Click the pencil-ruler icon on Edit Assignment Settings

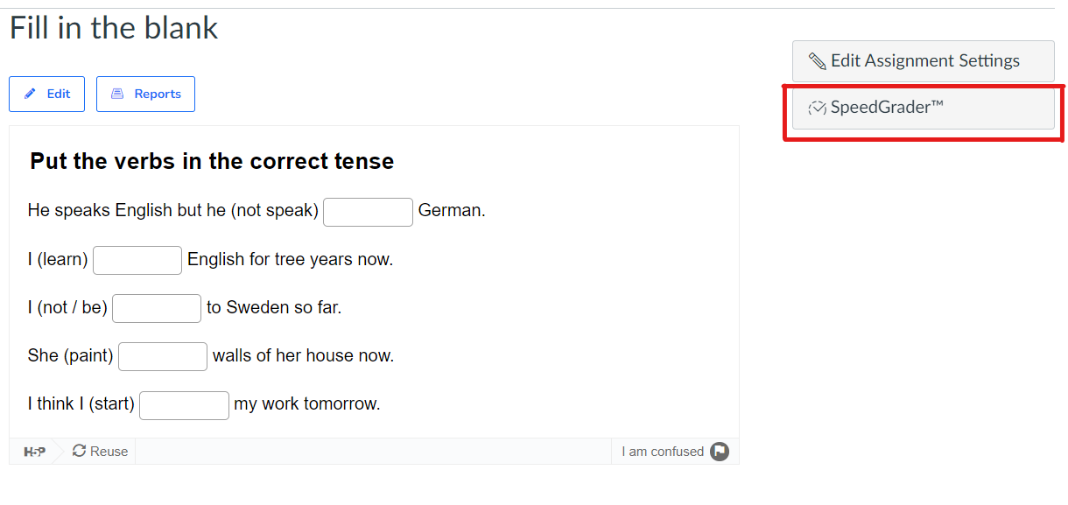[x=817, y=61]
